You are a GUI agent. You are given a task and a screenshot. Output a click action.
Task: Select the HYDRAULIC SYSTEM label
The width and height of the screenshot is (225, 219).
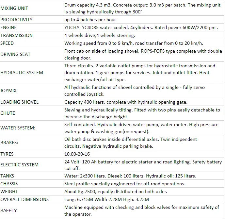tap(22, 73)
